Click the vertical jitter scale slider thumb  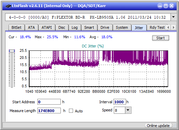pos(12,51)
